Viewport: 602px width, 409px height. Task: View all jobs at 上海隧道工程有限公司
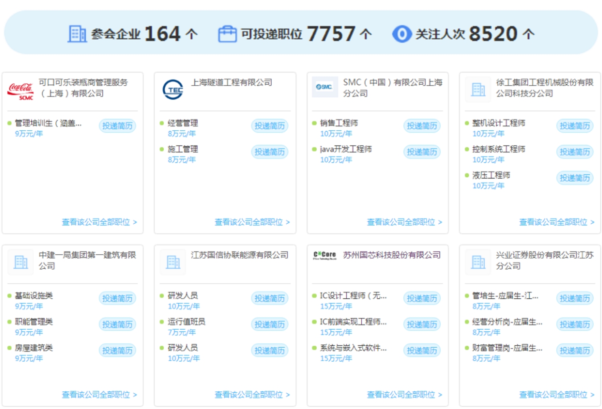(x=252, y=222)
